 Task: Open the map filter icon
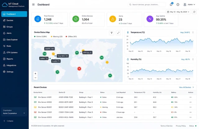coord(112,33)
